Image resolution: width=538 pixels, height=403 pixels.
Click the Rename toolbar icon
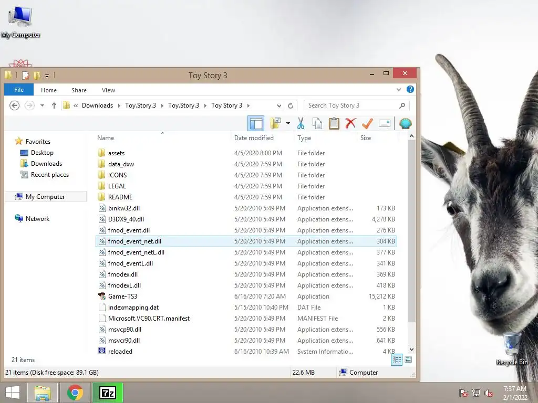(384, 123)
